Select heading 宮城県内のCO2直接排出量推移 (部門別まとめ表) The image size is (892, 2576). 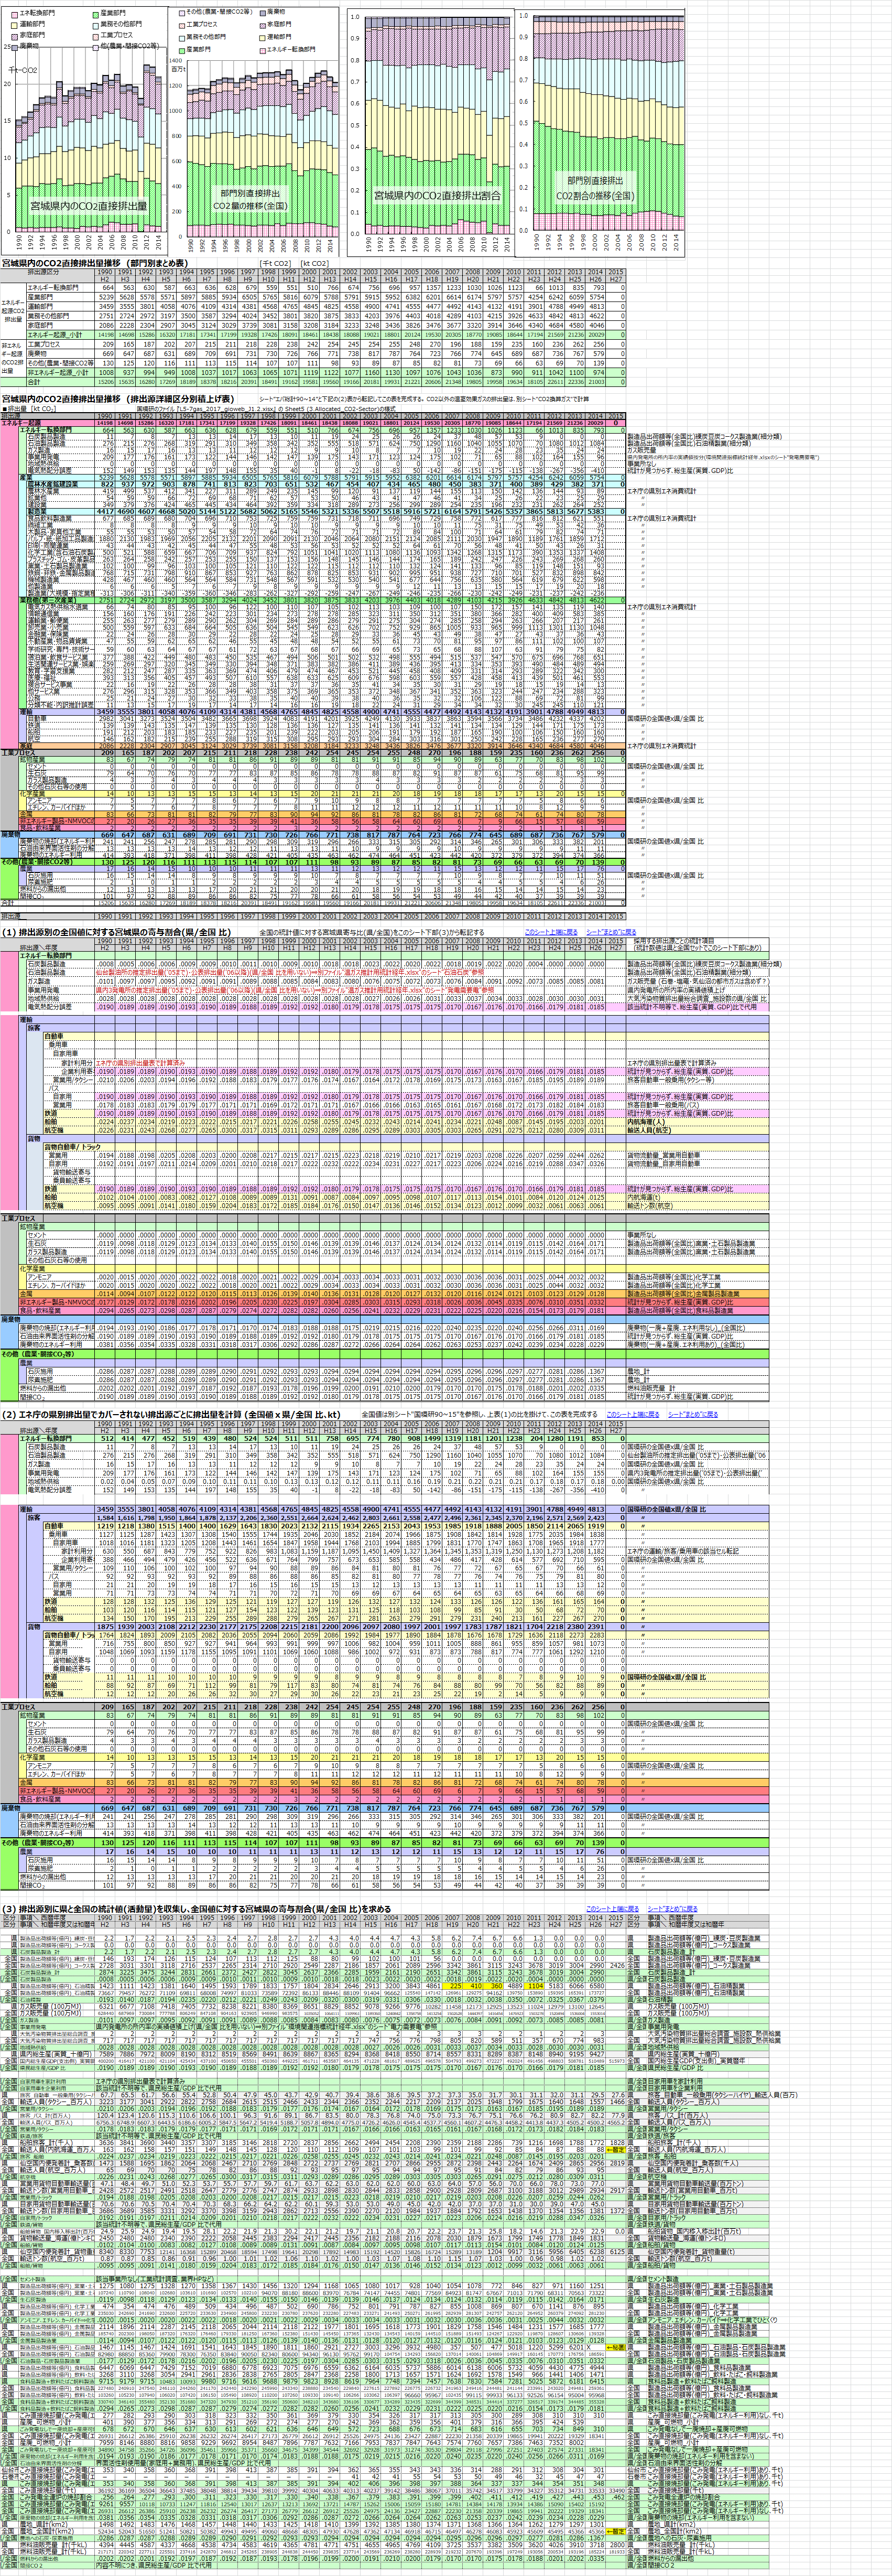tap(95, 263)
